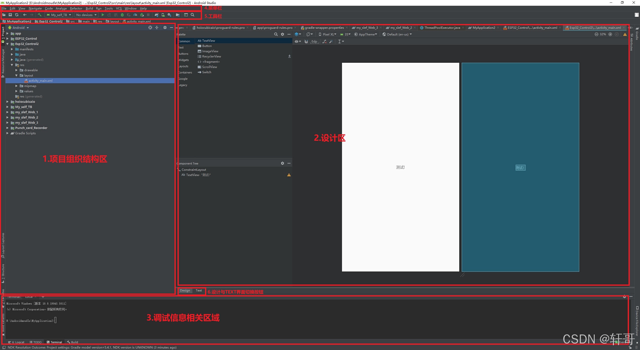Select Buttons category in Palette
This screenshot has height=350, width=640.
click(x=183, y=54)
